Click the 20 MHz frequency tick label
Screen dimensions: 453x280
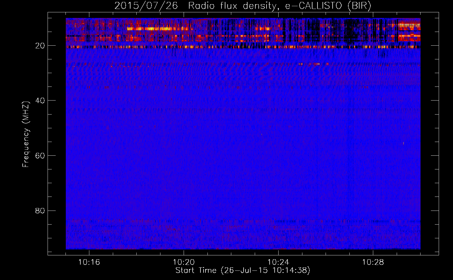pos(40,46)
